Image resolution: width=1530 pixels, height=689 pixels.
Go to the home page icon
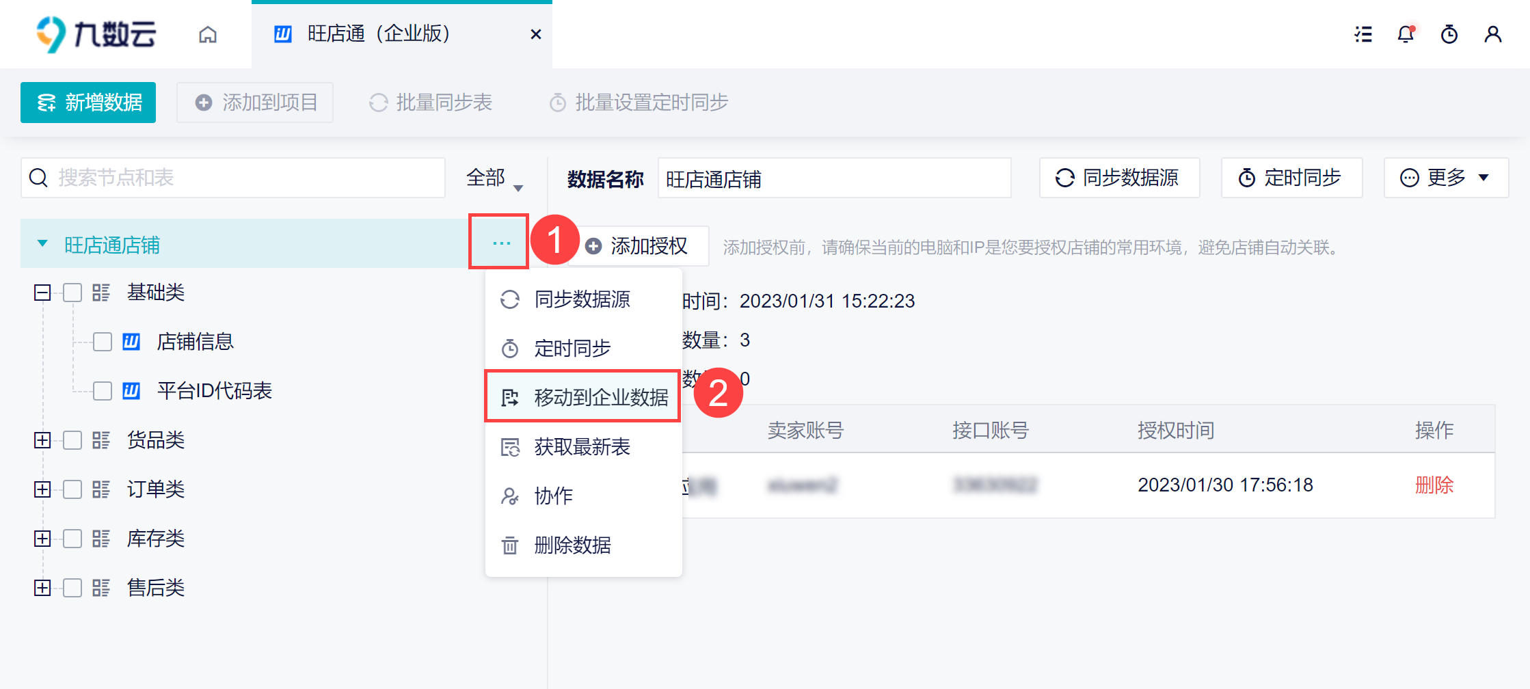click(x=208, y=34)
